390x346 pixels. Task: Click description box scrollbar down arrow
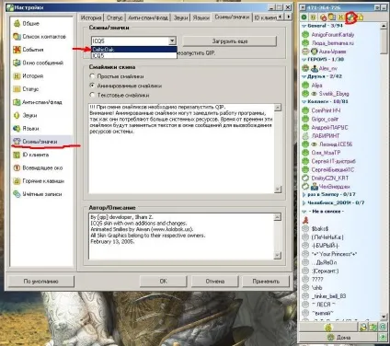point(278,255)
